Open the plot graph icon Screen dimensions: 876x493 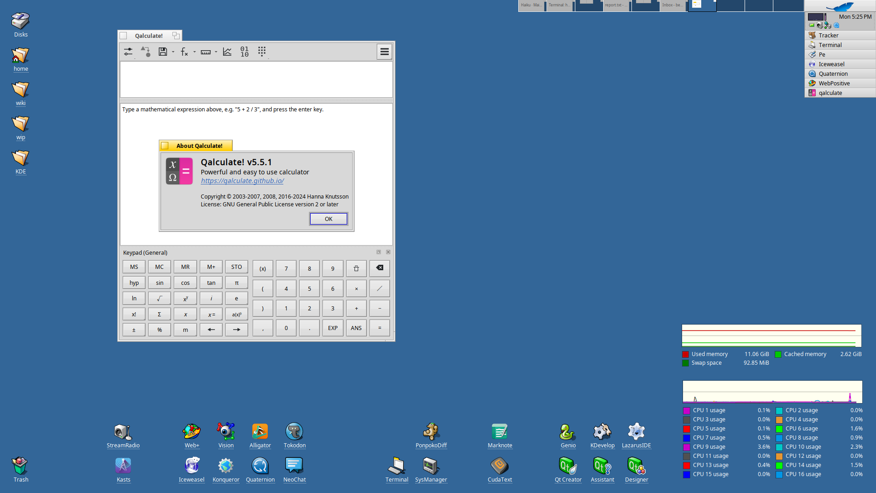[227, 52]
